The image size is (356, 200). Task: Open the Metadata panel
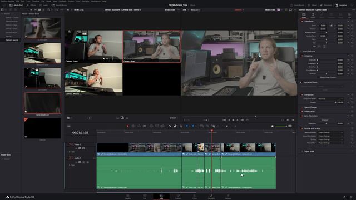326,5
